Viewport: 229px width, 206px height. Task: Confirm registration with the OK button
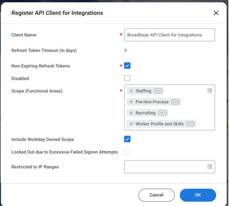pyautogui.click(x=198, y=195)
